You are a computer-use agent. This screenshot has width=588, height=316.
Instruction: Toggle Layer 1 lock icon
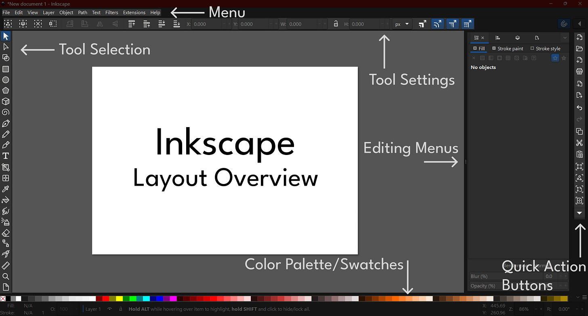[120, 309]
